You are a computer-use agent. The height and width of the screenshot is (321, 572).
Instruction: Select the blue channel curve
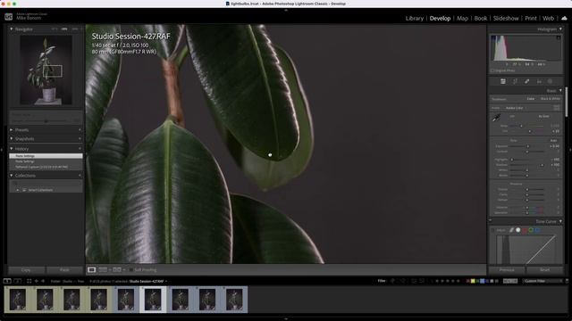coord(537,230)
